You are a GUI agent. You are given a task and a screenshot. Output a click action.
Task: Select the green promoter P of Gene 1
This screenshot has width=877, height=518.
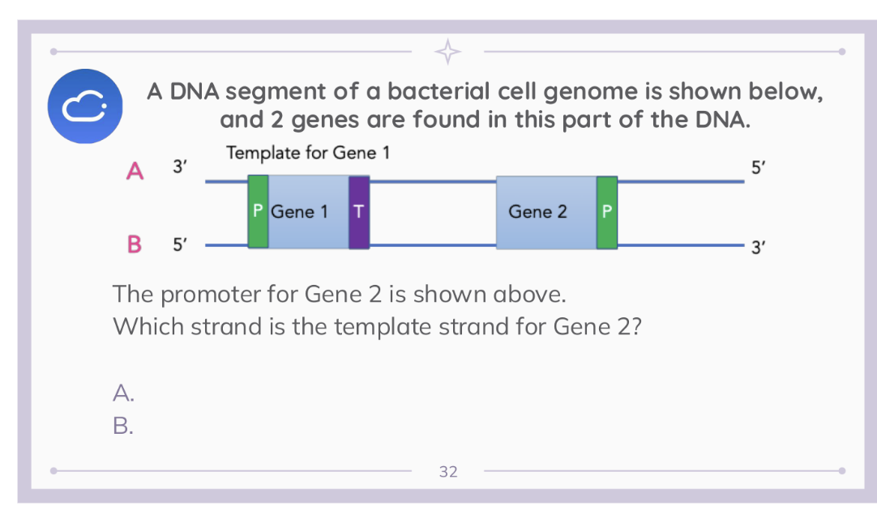pyautogui.click(x=258, y=211)
